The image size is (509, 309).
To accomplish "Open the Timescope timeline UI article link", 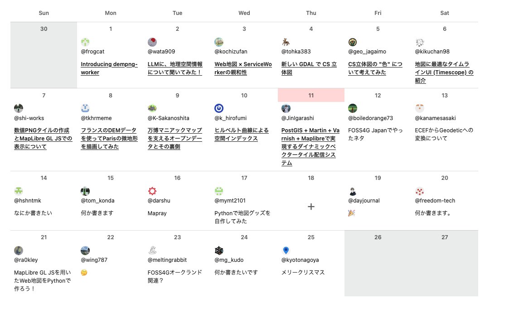I will click(444, 72).
